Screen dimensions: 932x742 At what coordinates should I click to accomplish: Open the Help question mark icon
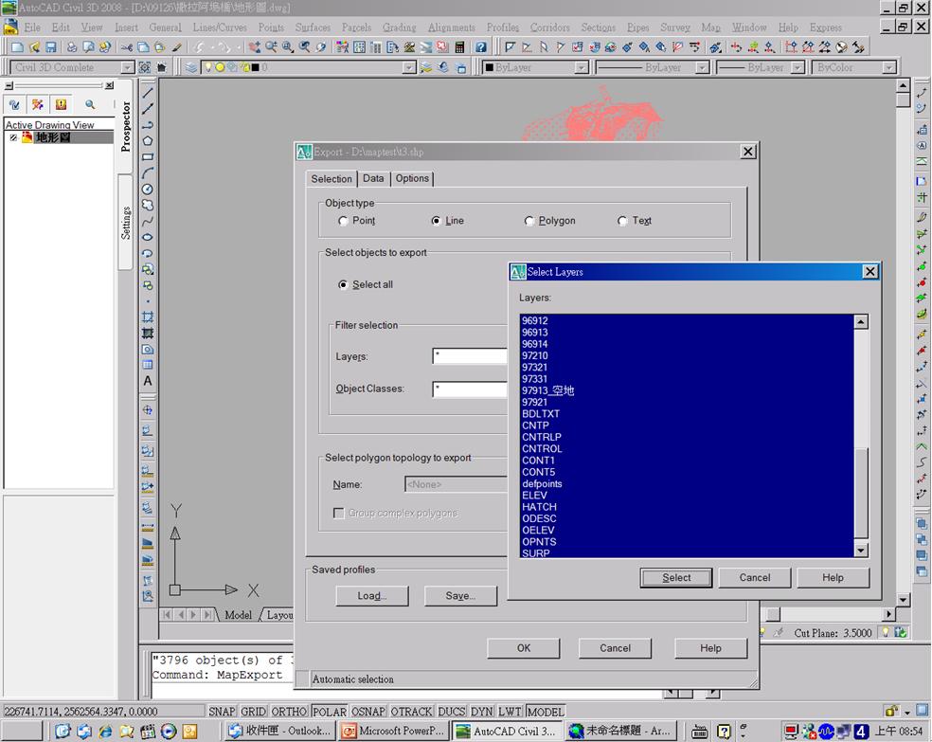point(481,47)
